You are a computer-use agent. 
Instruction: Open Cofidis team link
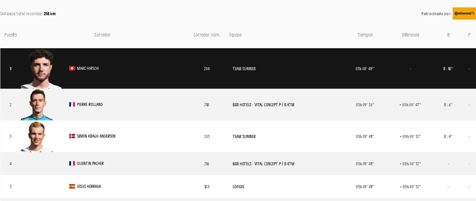pyautogui.click(x=238, y=186)
